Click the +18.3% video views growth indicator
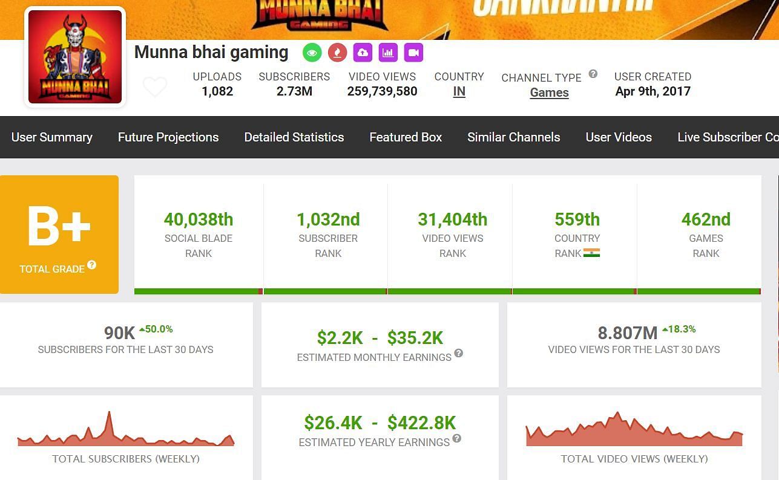This screenshot has width=779, height=480. [679, 329]
